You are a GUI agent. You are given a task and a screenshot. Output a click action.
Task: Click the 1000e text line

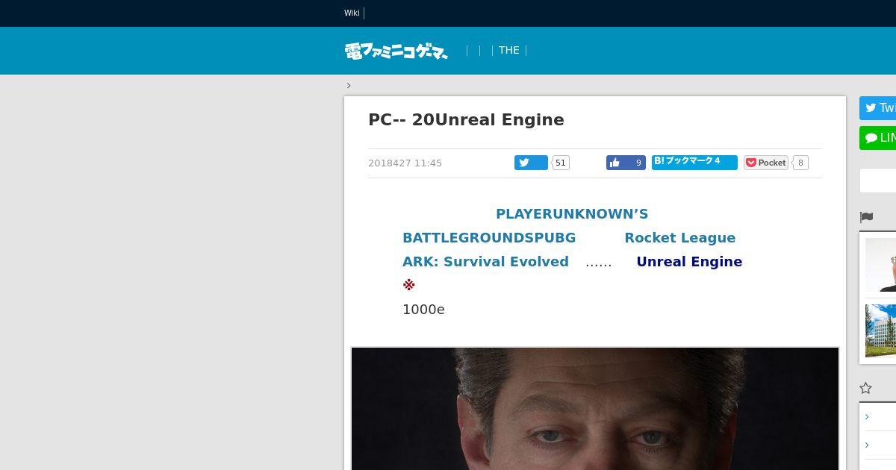[x=423, y=310]
